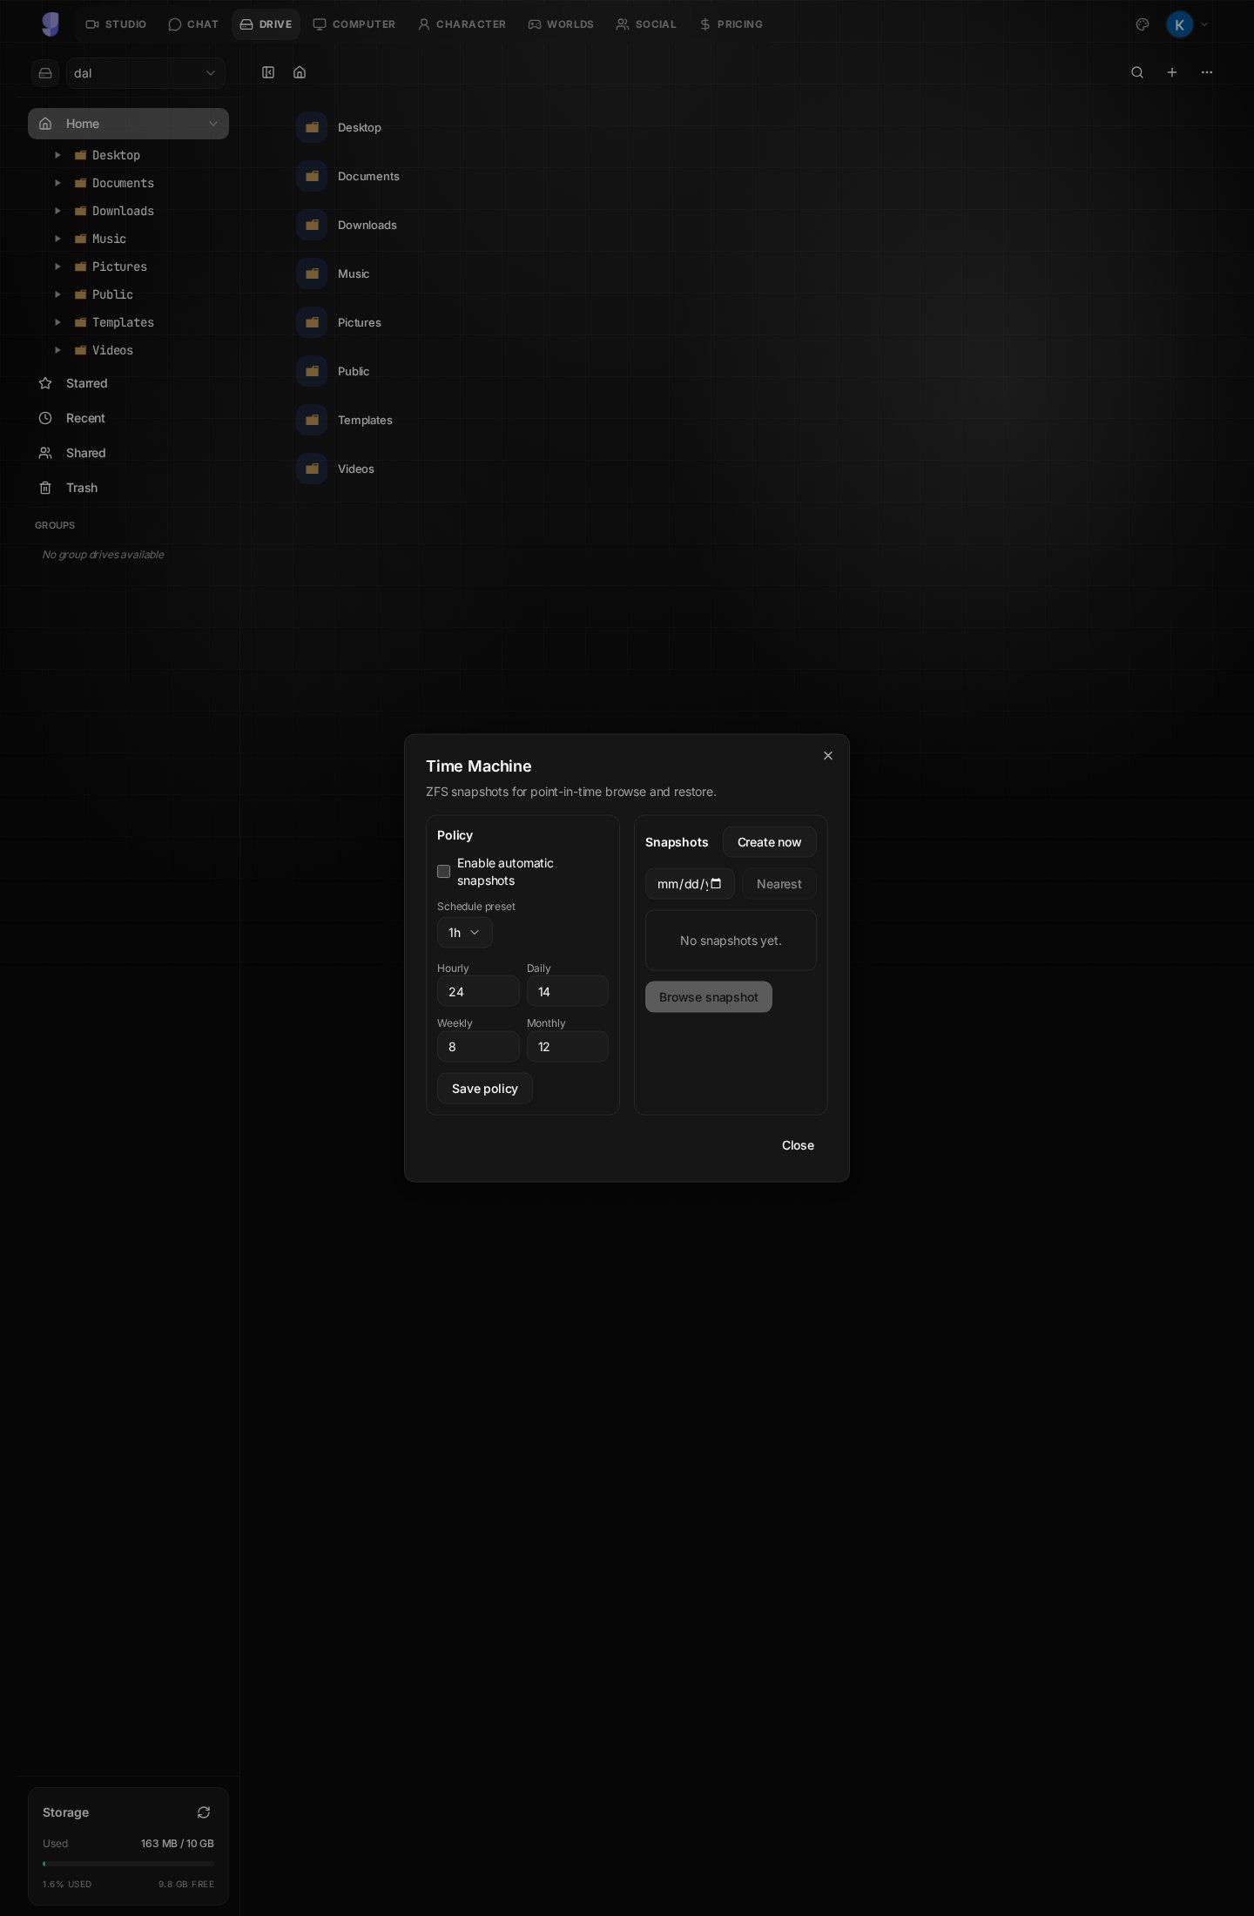Open calendar picker in date field
The width and height of the screenshot is (1254, 1916).
tap(716, 884)
